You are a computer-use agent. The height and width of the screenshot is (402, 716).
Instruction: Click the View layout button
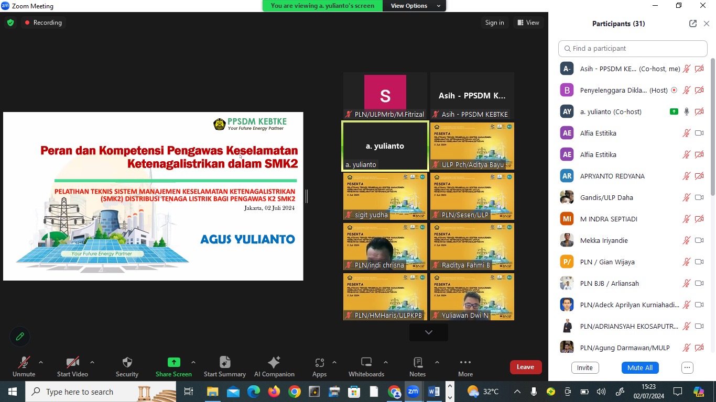point(528,23)
